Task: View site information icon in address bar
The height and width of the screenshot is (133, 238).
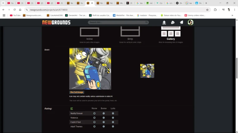Action: click(x=27, y=10)
